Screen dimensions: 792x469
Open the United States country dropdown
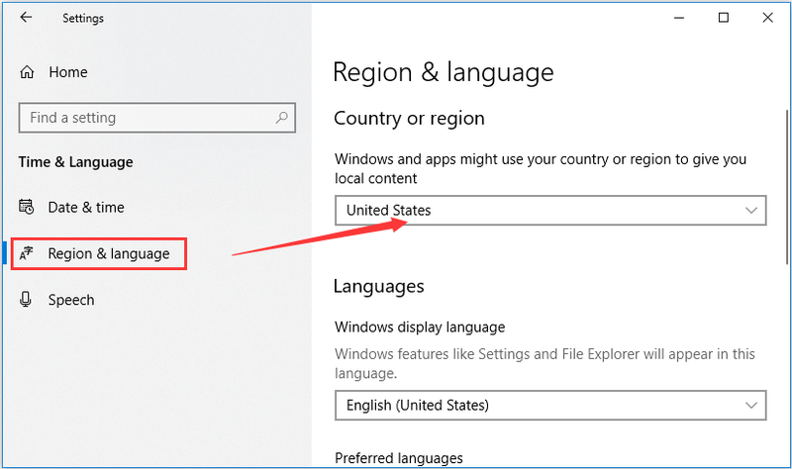[x=550, y=210]
